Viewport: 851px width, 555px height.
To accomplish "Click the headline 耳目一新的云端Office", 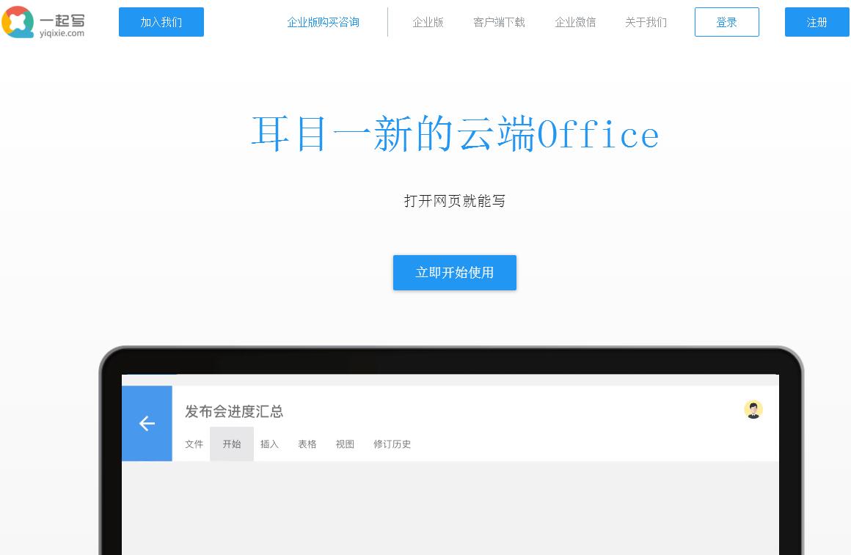I will pos(455,134).
